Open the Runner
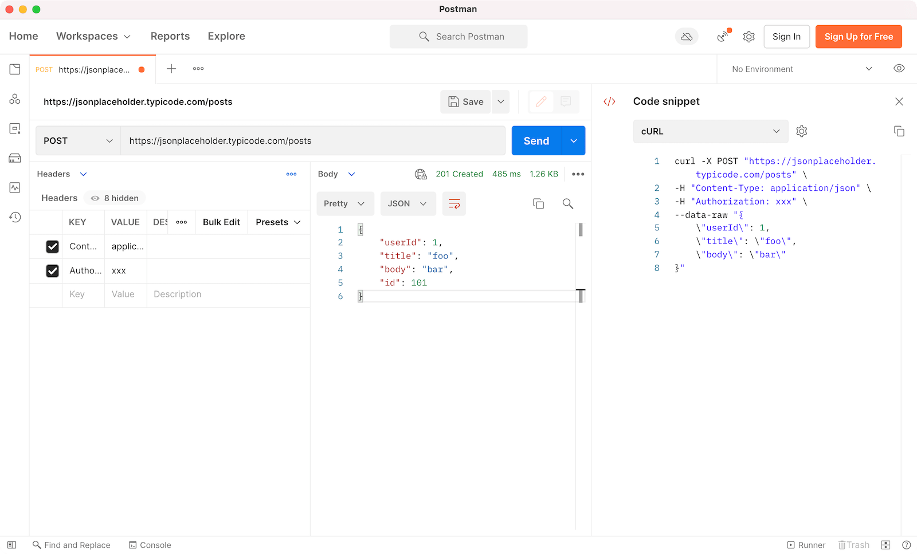Image resolution: width=917 pixels, height=554 pixels. point(806,545)
